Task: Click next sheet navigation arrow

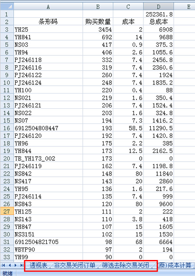Action: pyautogui.click(x=16, y=265)
